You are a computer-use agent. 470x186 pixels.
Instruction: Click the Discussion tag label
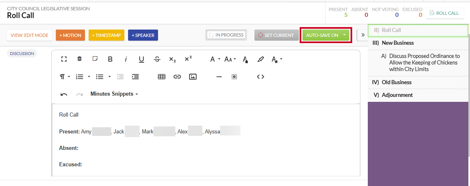pos(22,54)
